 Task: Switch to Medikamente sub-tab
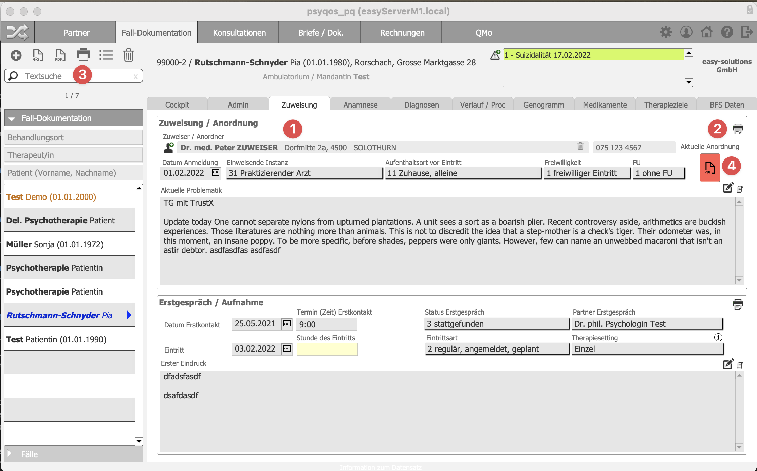coord(605,105)
